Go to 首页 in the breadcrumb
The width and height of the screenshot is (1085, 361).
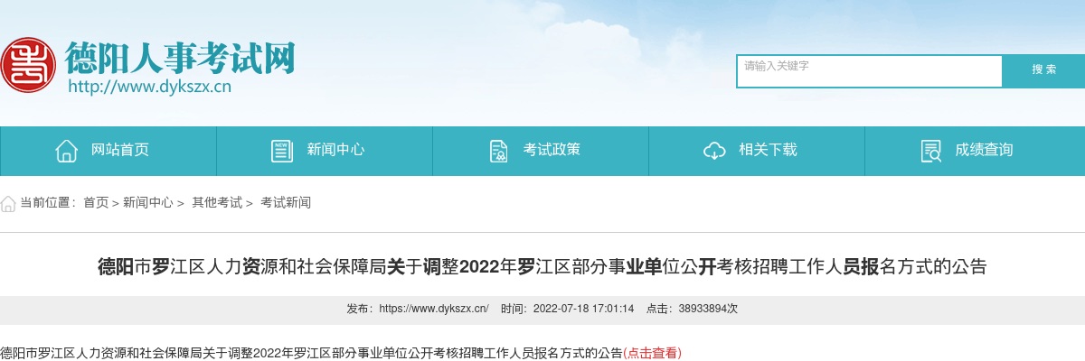[x=96, y=203]
